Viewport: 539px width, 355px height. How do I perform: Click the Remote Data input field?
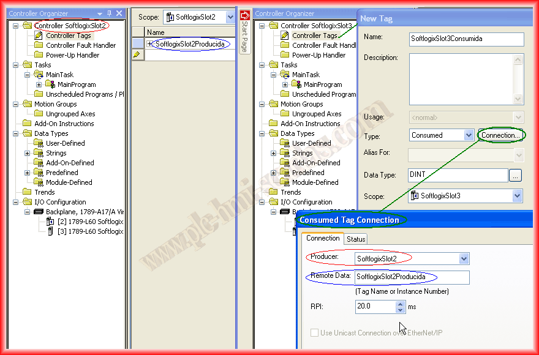click(412, 277)
